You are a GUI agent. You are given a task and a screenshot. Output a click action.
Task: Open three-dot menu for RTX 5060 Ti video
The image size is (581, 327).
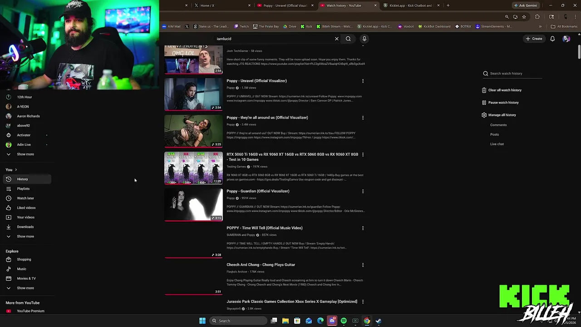(x=363, y=154)
